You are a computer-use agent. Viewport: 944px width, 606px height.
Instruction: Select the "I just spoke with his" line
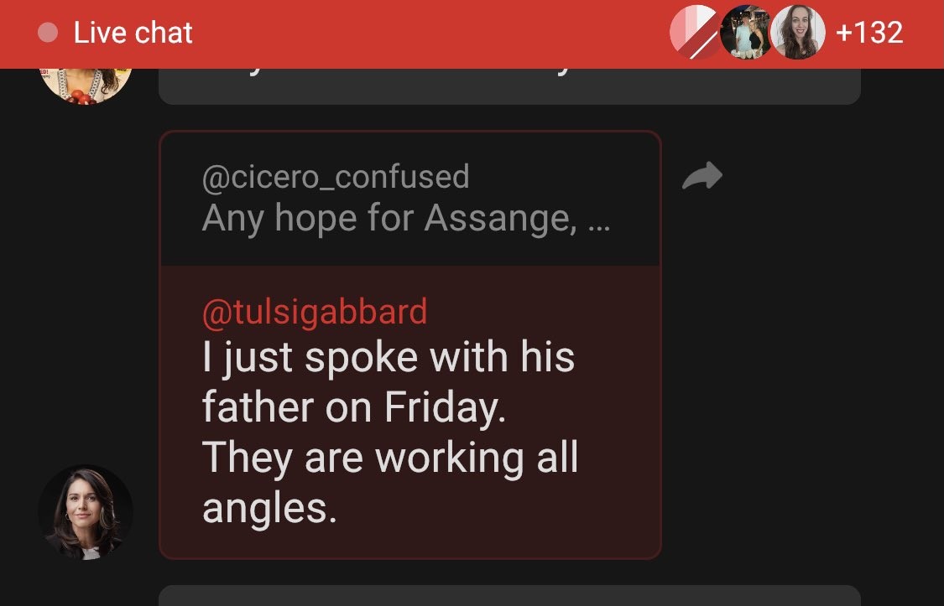coord(388,358)
